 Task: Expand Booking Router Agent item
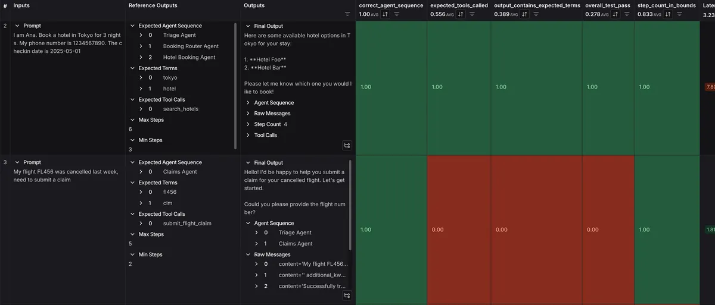pyautogui.click(x=141, y=46)
